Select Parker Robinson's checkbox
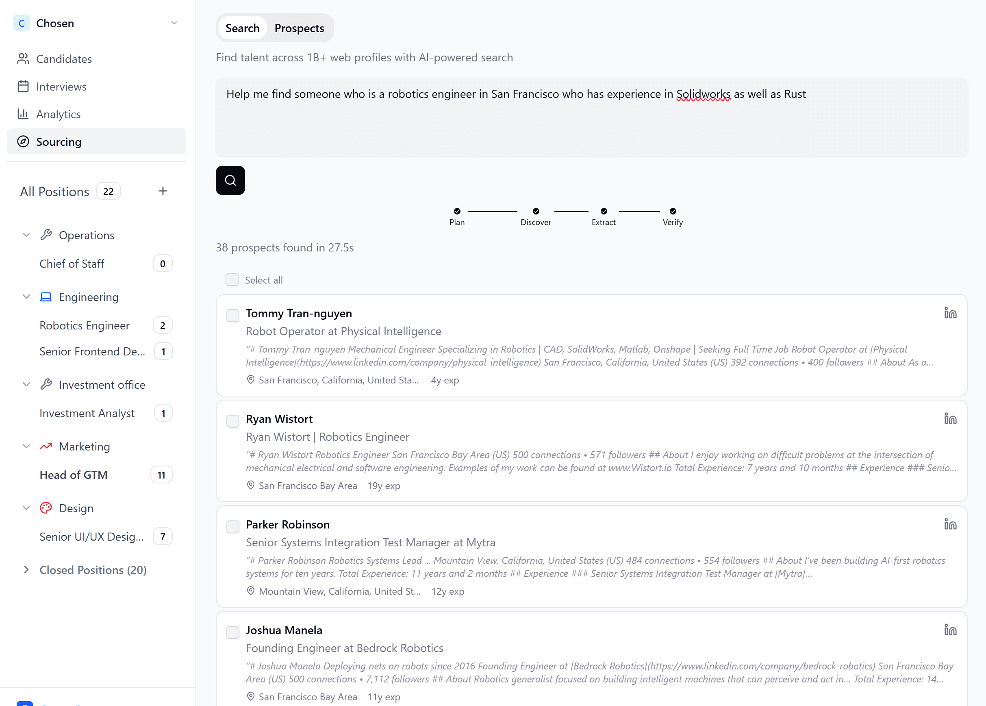 pyautogui.click(x=233, y=526)
